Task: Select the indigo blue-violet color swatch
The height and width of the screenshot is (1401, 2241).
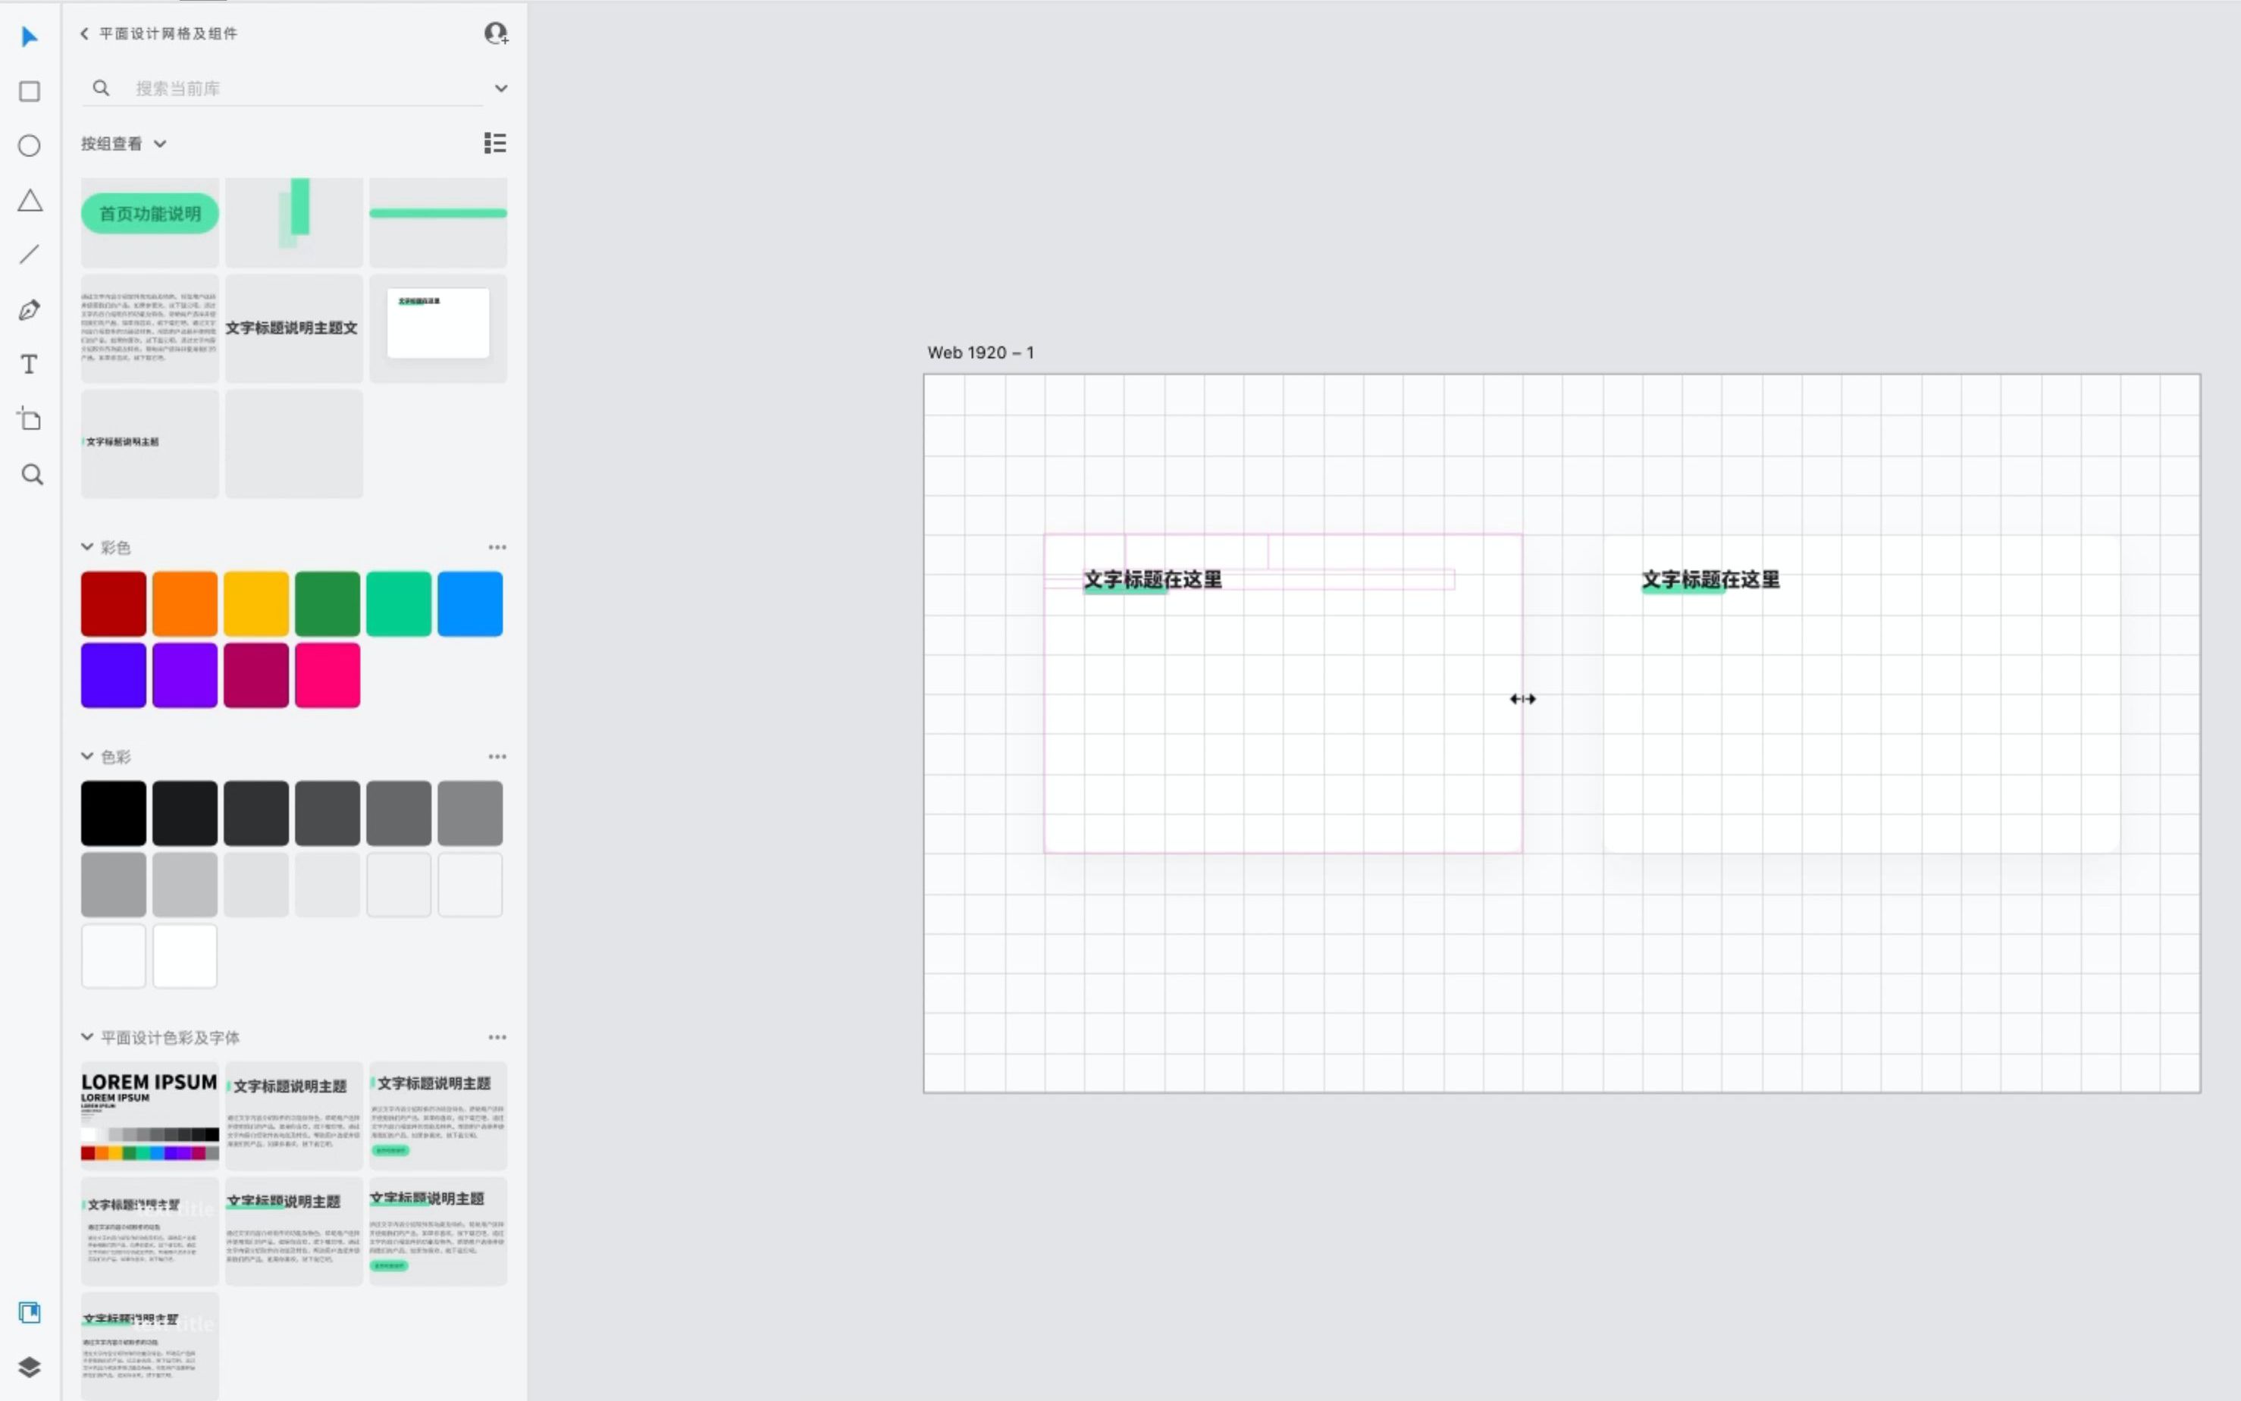Action: pyautogui.click(x=113, y=675)
